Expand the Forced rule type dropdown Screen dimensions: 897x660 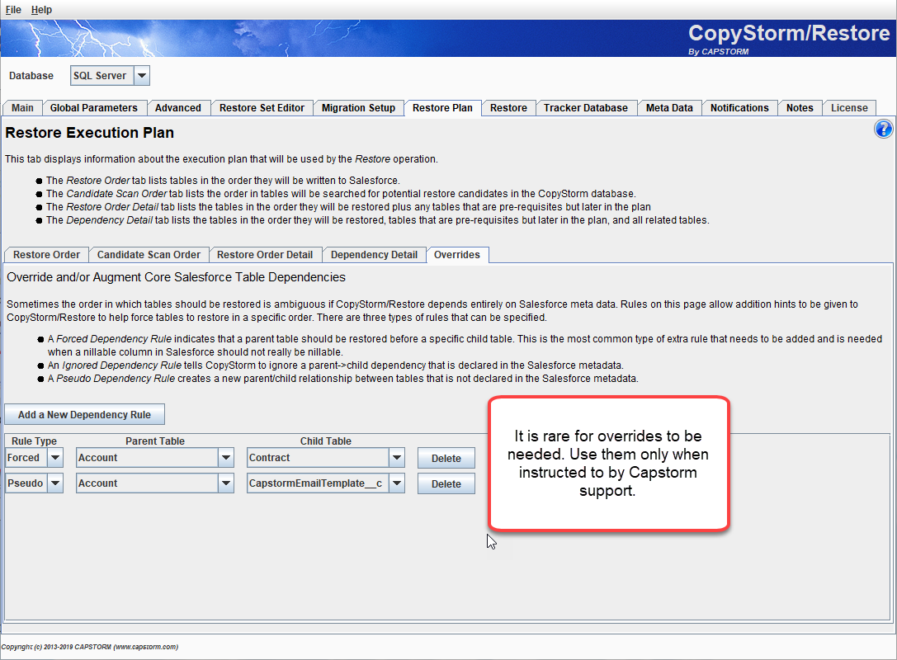click(55, 458)
